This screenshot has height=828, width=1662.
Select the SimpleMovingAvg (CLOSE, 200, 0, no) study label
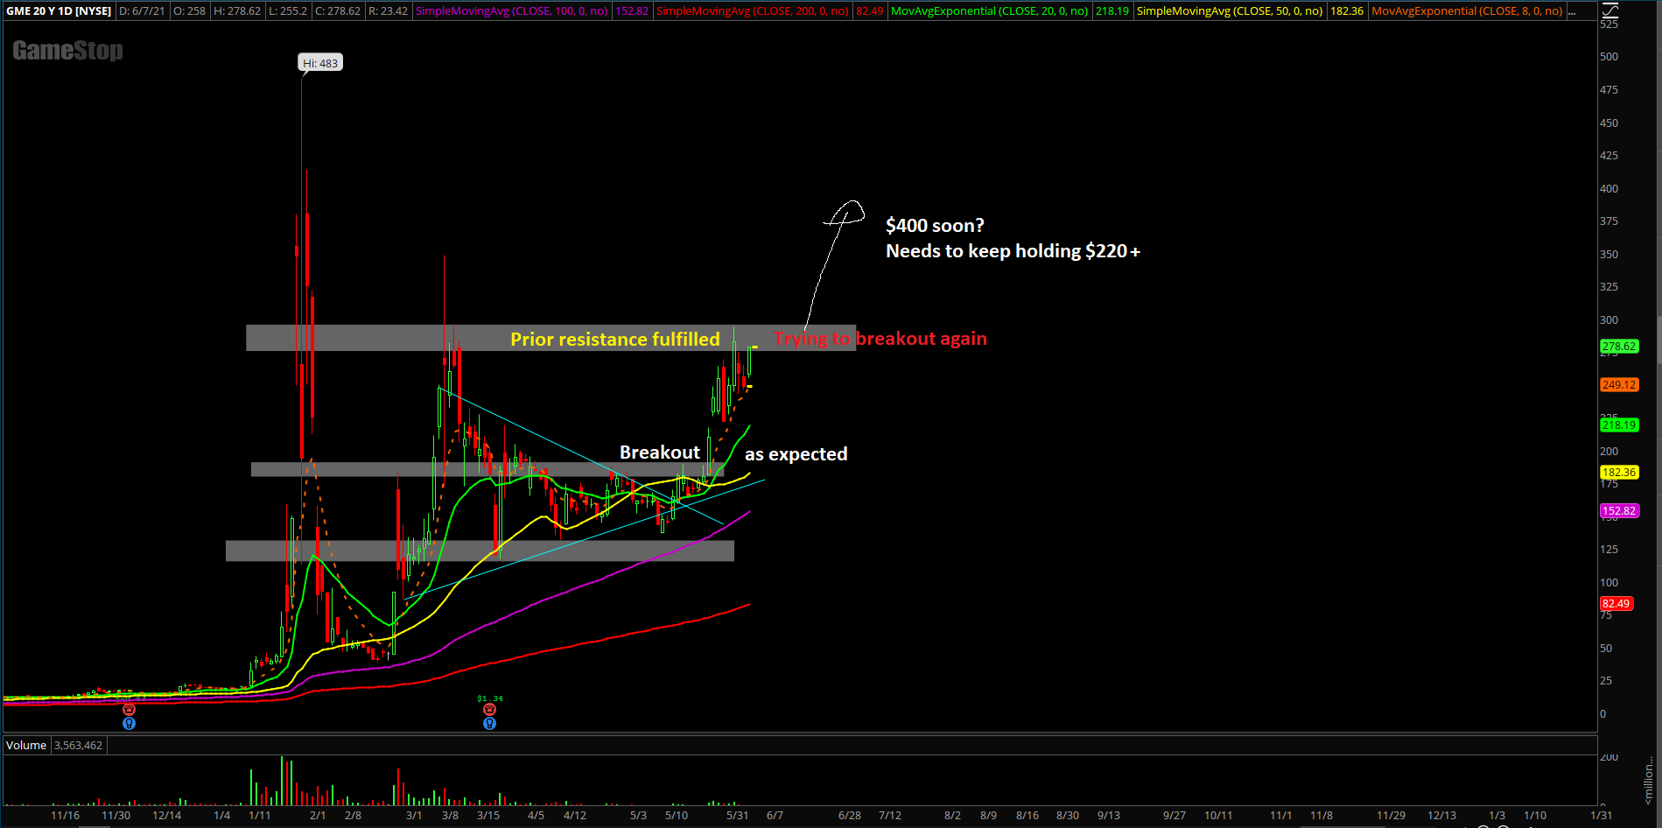(753, 11)
